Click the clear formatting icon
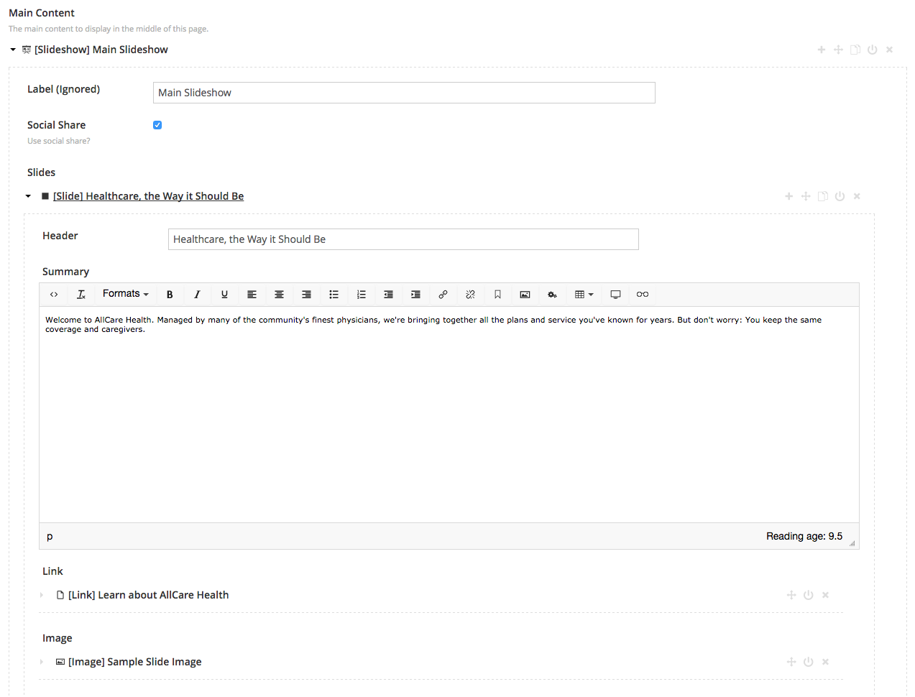 (x=81, y=295)
